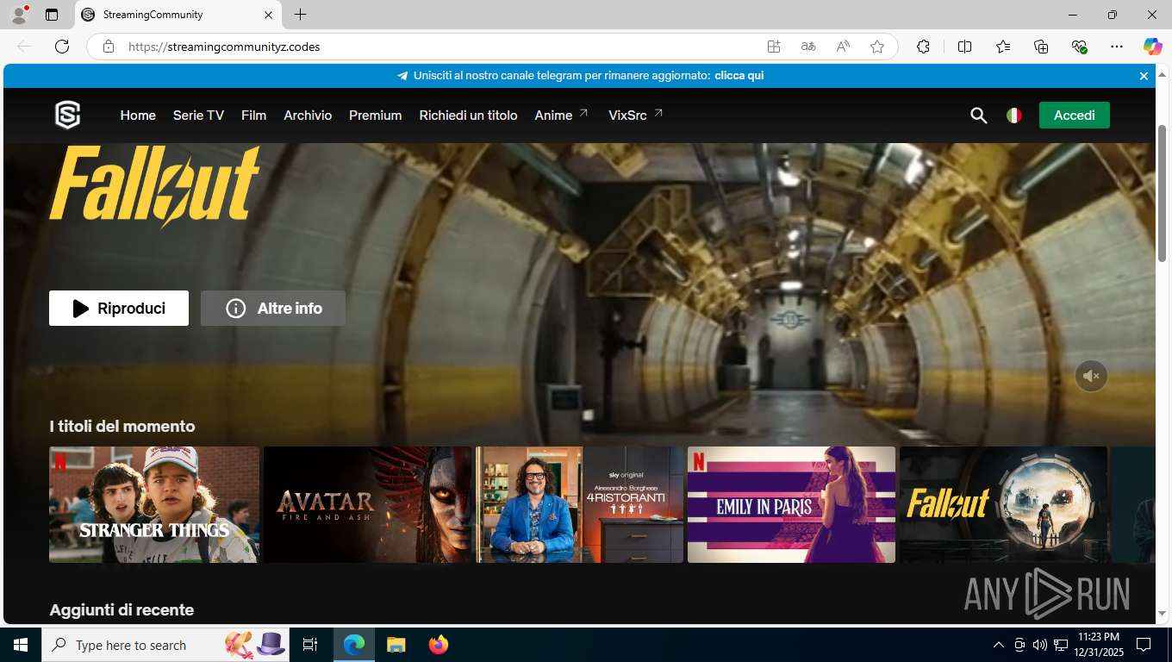Close the blue Telegram banner
The height and width of the screenshot is (662, 1172).
coord(1144,76)
